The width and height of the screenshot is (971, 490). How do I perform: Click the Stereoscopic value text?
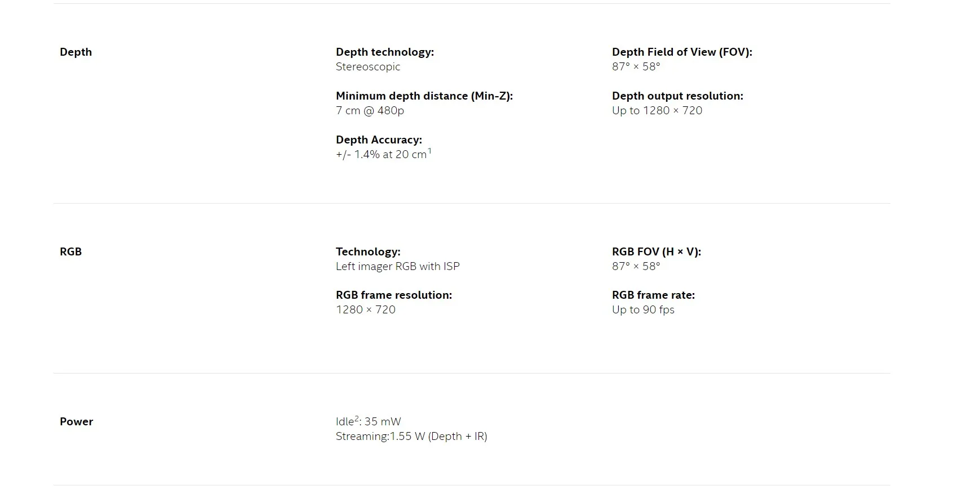(367, 66)
